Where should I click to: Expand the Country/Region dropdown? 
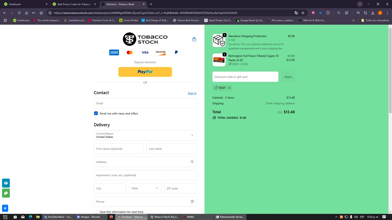tap(145, 135)
